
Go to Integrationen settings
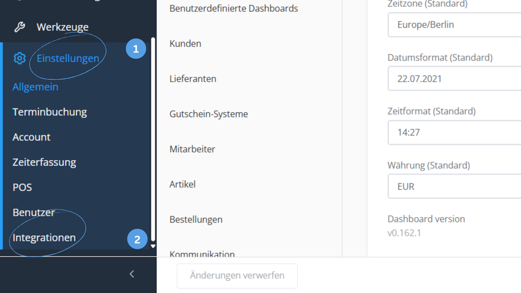44,238
